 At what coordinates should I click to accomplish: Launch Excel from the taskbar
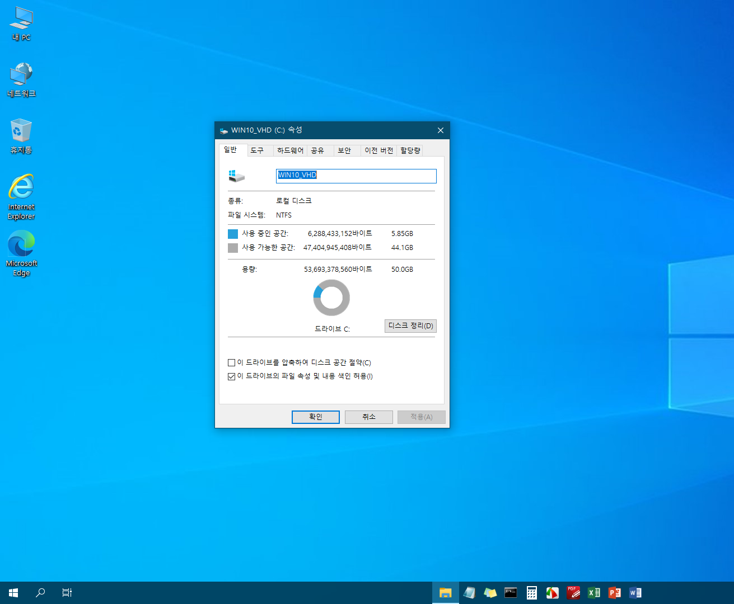coord(594,593)
